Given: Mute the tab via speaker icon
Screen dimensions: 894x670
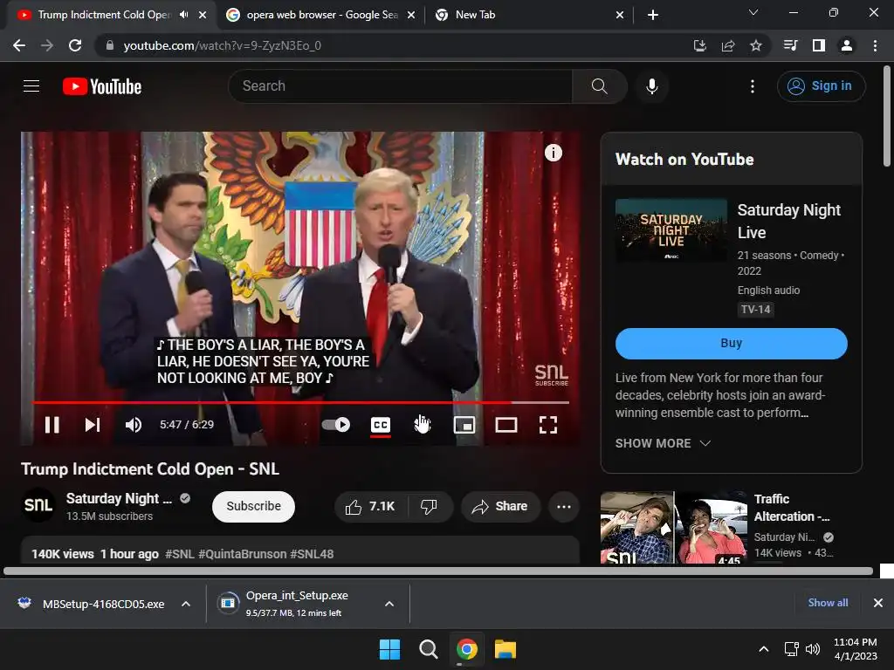Looking at the screenshot, I should tap(183, 15).
